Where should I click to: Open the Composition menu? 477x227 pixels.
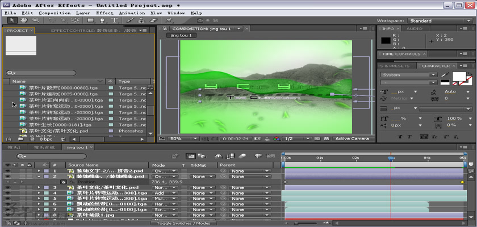coord(55,13)
